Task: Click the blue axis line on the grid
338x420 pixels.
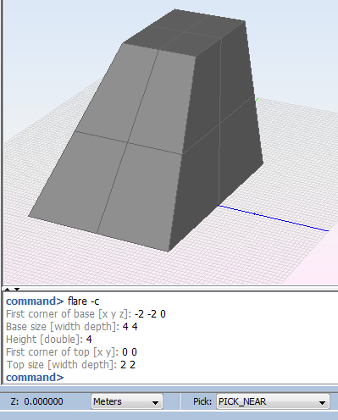Action: pos(274,218)
